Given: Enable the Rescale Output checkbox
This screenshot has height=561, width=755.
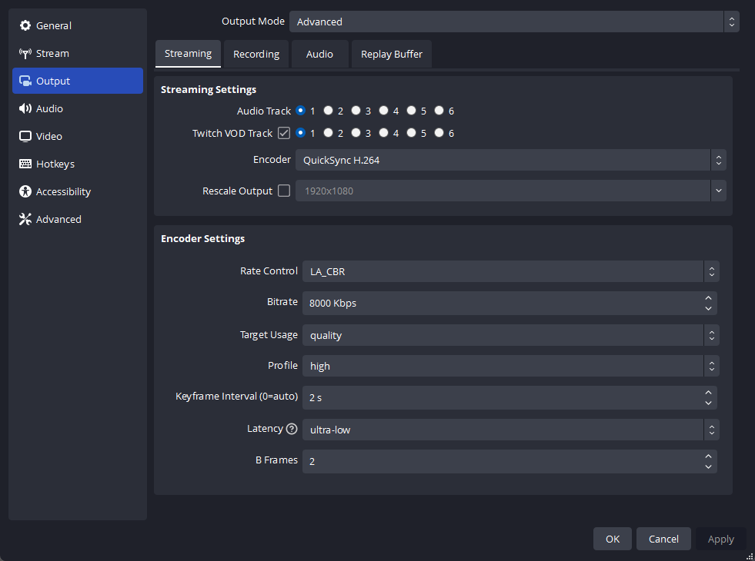Looking at the screenshot, I should tap(284, 191).
